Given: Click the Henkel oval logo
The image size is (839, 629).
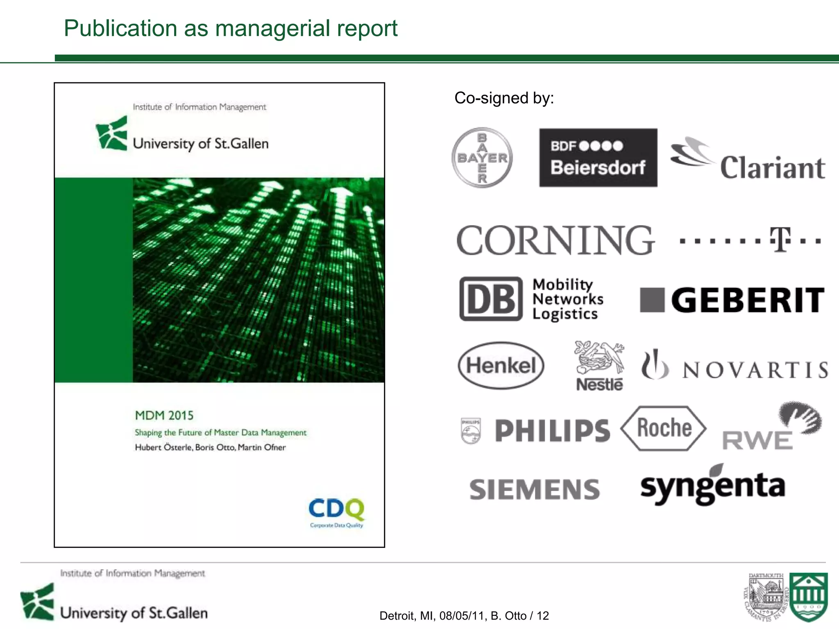Looking at the screenshot, I should (501, 365).
